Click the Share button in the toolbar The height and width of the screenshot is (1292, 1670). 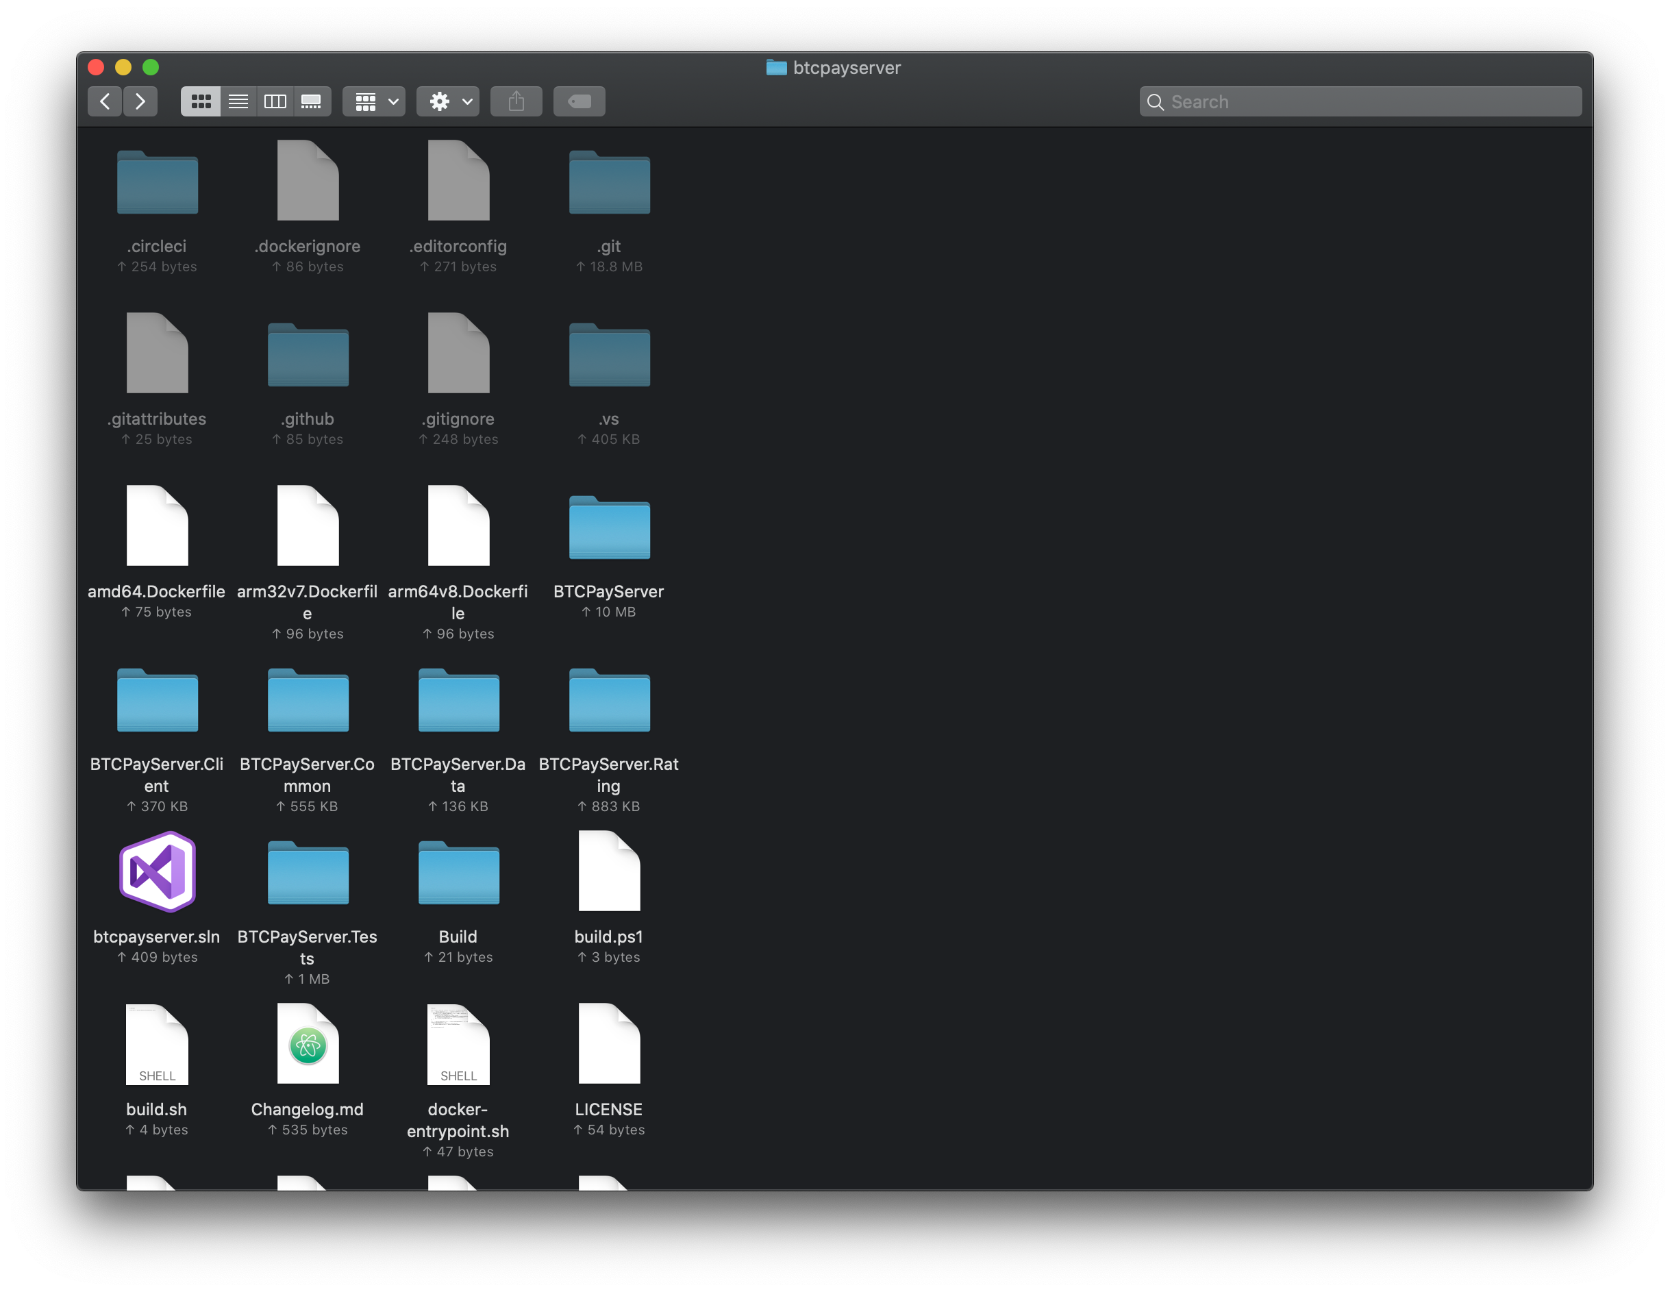[x=516, y=101]
